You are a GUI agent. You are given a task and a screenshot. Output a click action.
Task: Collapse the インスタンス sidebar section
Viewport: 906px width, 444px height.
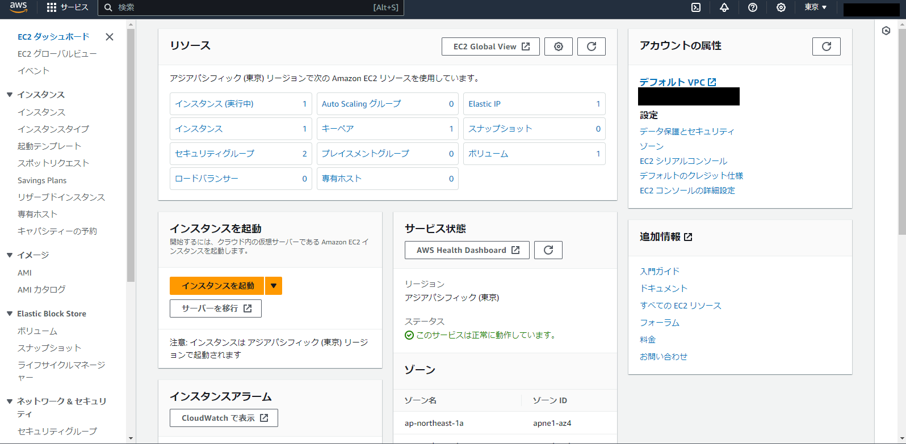coord(10,95)
